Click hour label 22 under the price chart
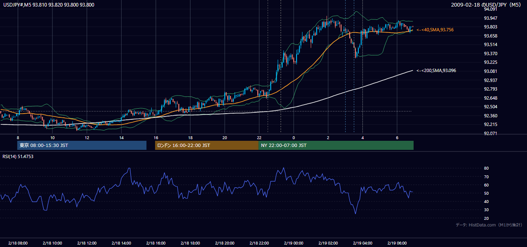527x247 pixels. 259,137
